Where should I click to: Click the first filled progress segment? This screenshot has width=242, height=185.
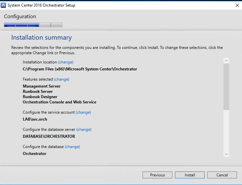[x=10, y=25]
